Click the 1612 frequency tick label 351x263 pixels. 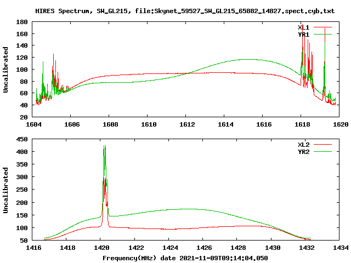point(187,124)
